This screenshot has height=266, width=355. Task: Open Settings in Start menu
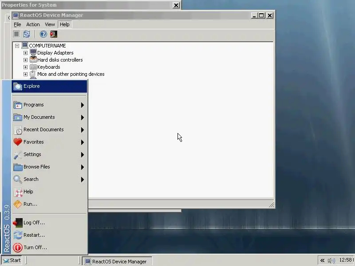tap(49, 154)
